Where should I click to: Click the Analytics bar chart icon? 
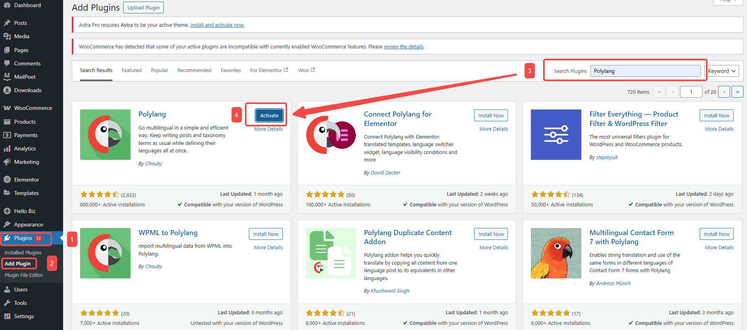point(7,148)
